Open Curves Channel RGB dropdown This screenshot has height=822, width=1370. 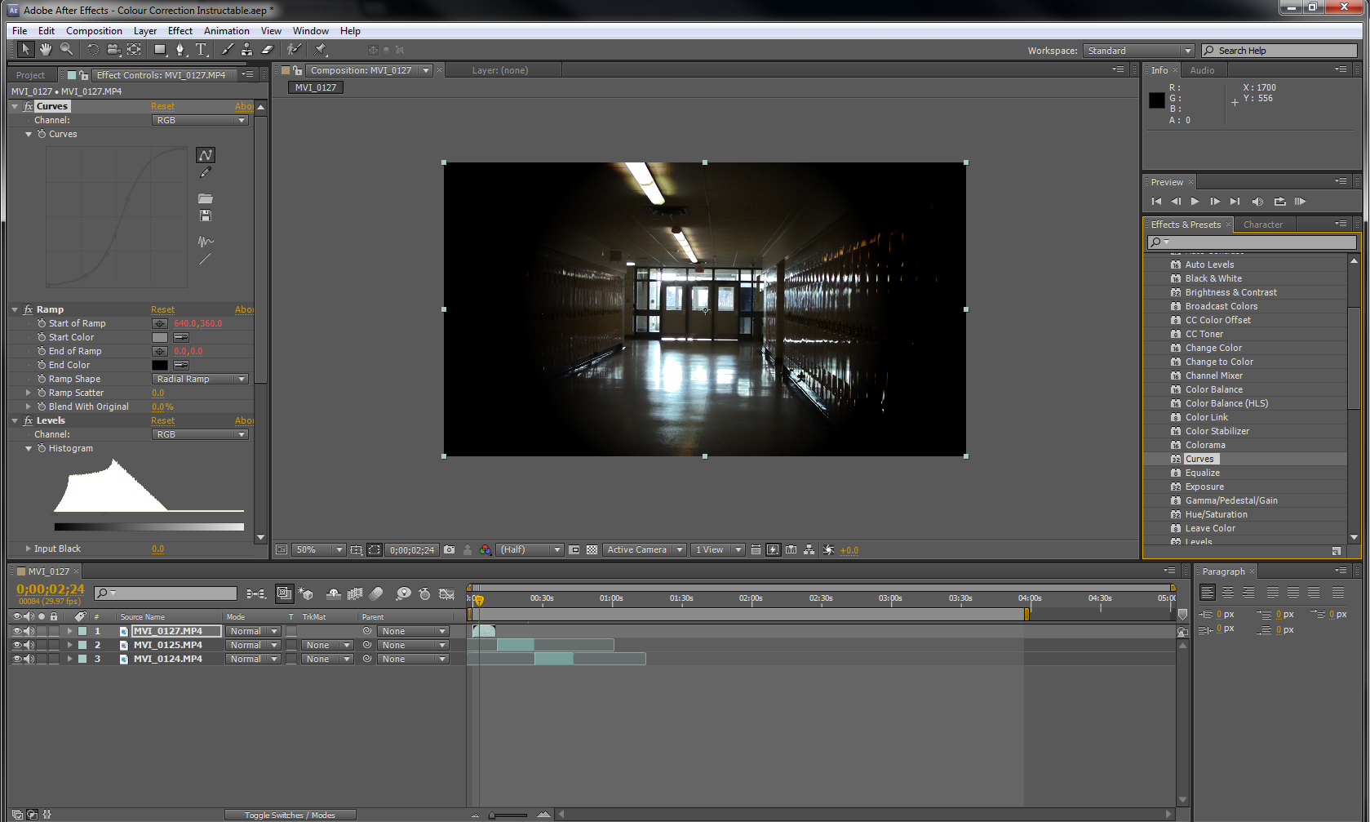click(x=200, y=120)
